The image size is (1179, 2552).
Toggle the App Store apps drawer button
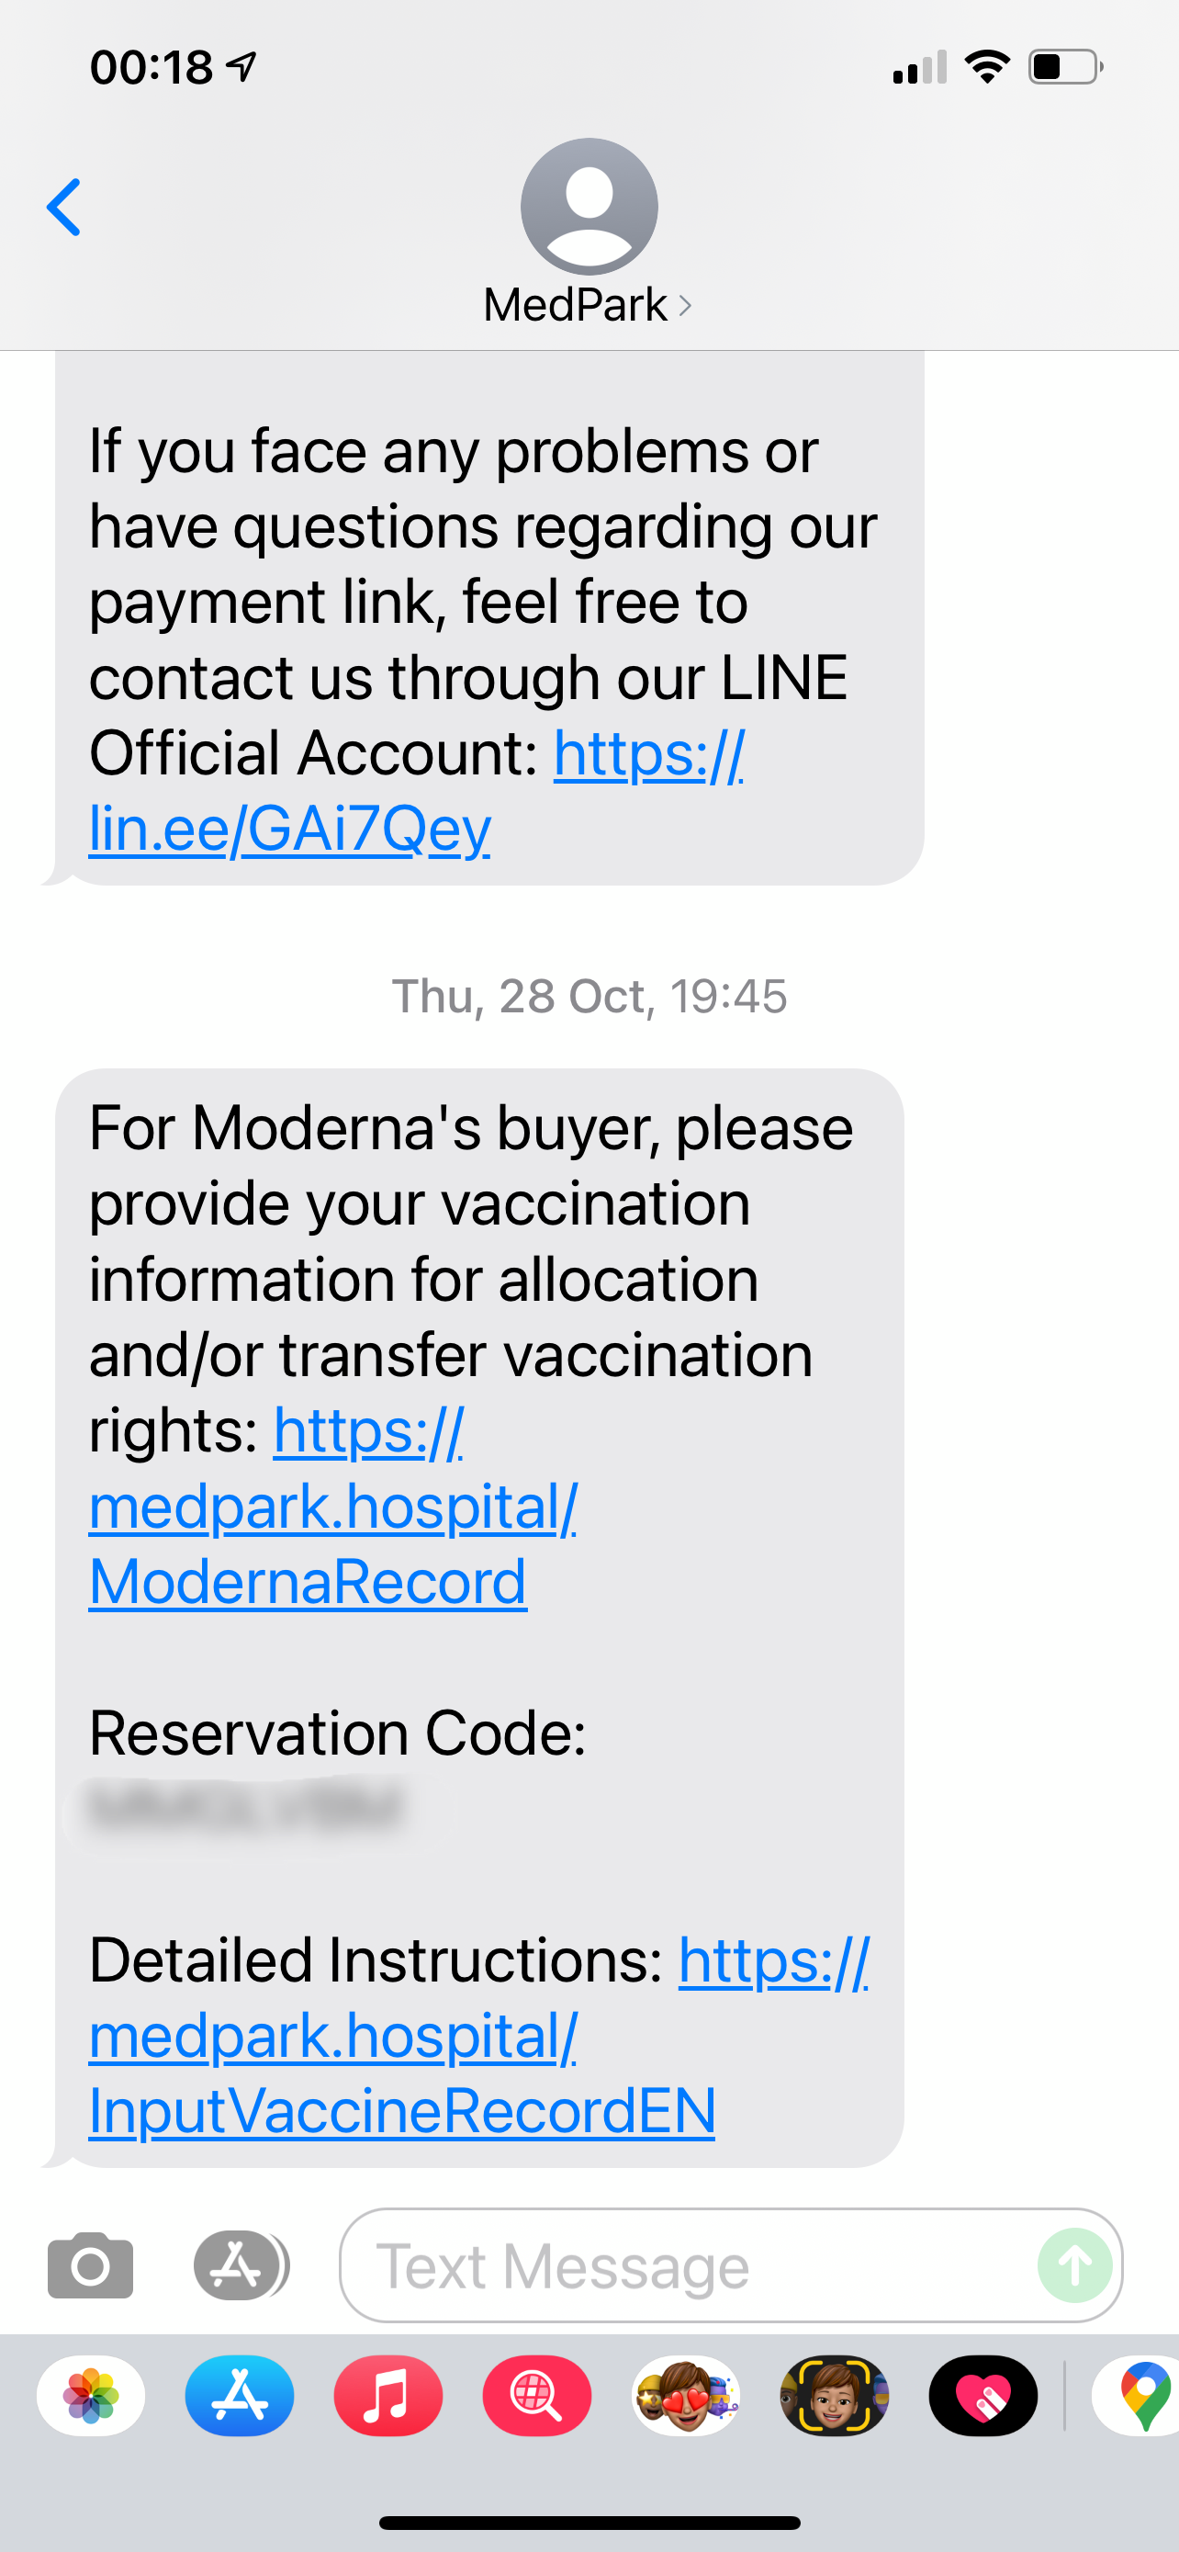pos(239,2265)
